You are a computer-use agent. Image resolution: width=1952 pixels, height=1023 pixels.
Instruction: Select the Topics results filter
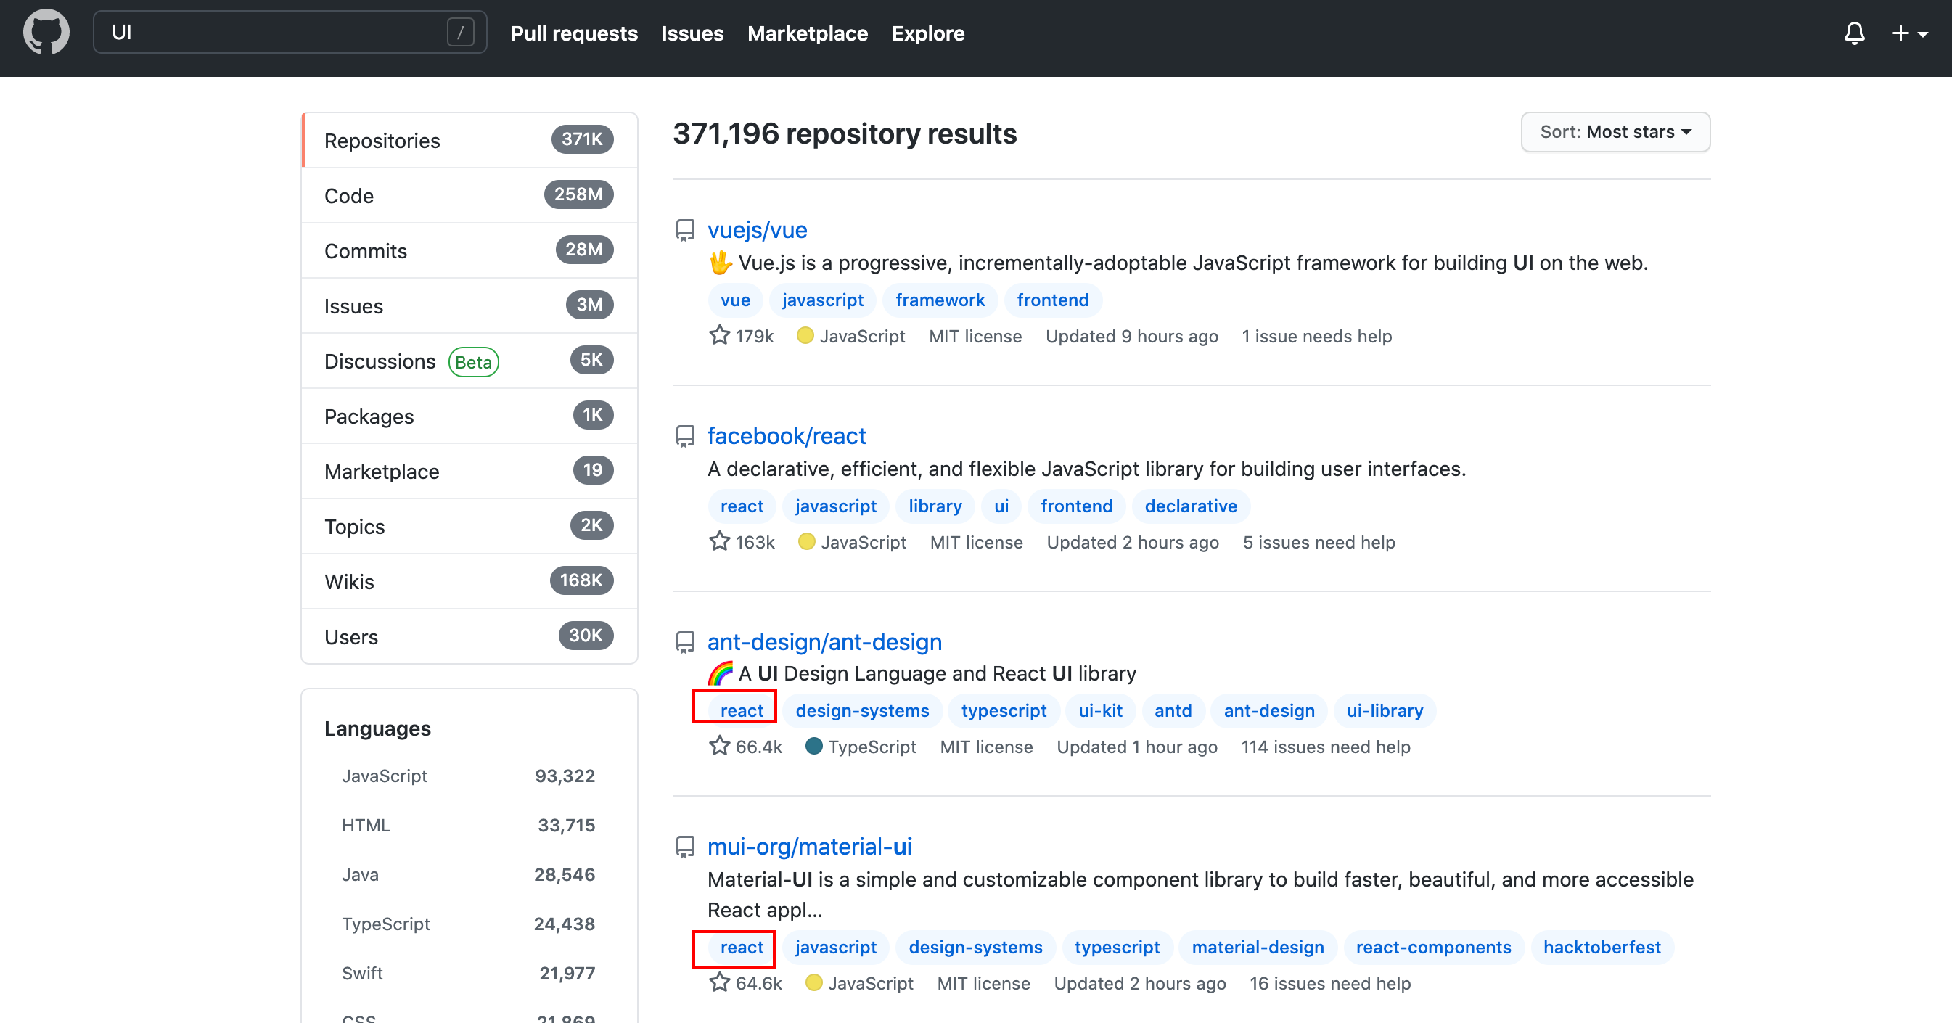point(469,527)
